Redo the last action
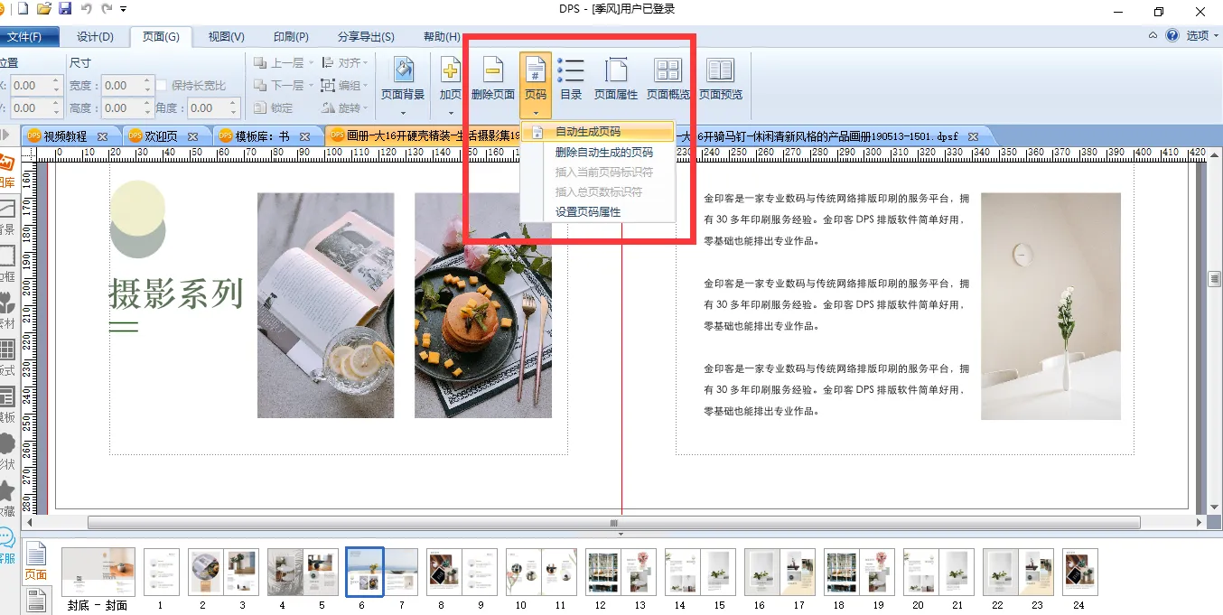 (x=107, y=9)
